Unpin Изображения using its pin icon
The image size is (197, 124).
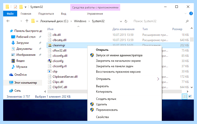[40, 55]
